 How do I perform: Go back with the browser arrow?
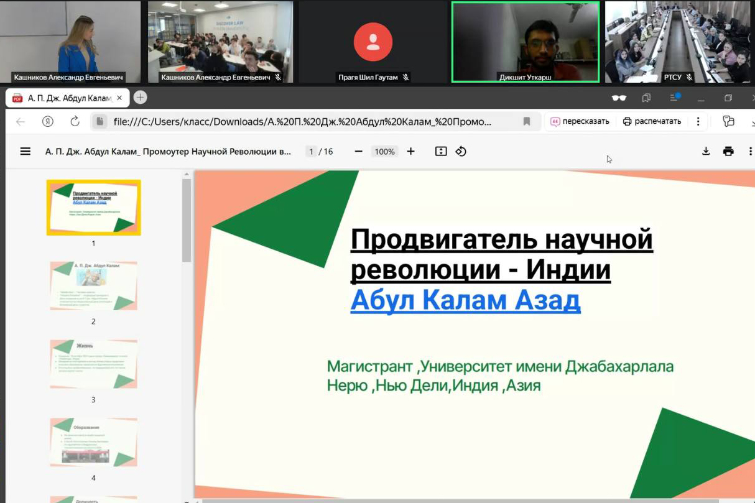[21, 121]
